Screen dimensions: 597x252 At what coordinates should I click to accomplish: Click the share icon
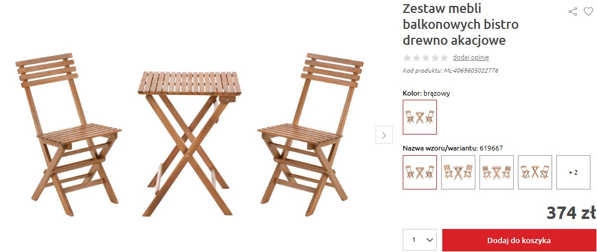point(573,12)
